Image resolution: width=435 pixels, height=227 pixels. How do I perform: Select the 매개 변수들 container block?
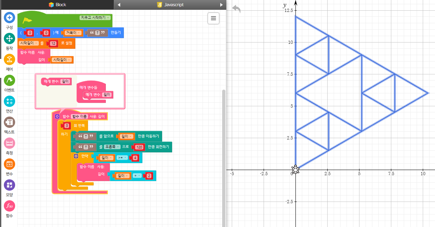coord(88,87)
